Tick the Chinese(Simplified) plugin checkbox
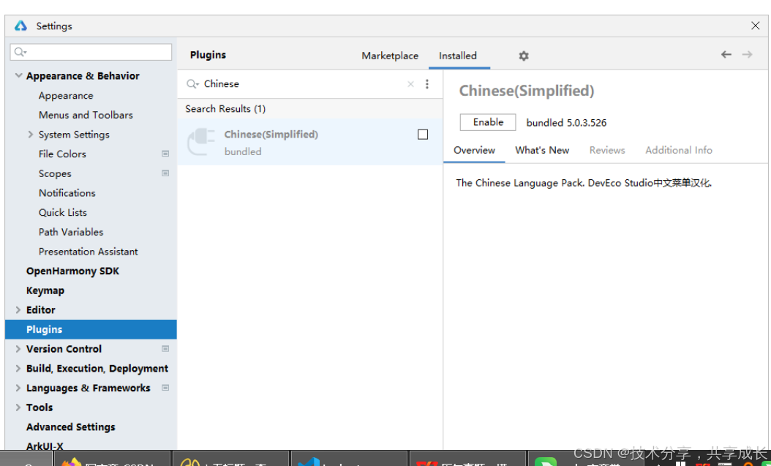Screen dimensions: 771x466 [x=422, y=134]
